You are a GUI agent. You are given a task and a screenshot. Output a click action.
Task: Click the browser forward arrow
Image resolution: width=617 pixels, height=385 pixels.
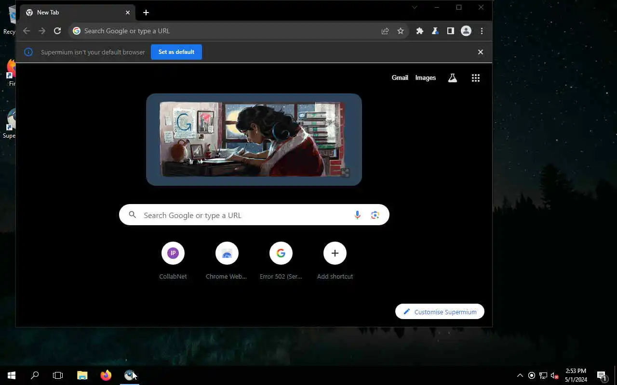pos(42,31)
